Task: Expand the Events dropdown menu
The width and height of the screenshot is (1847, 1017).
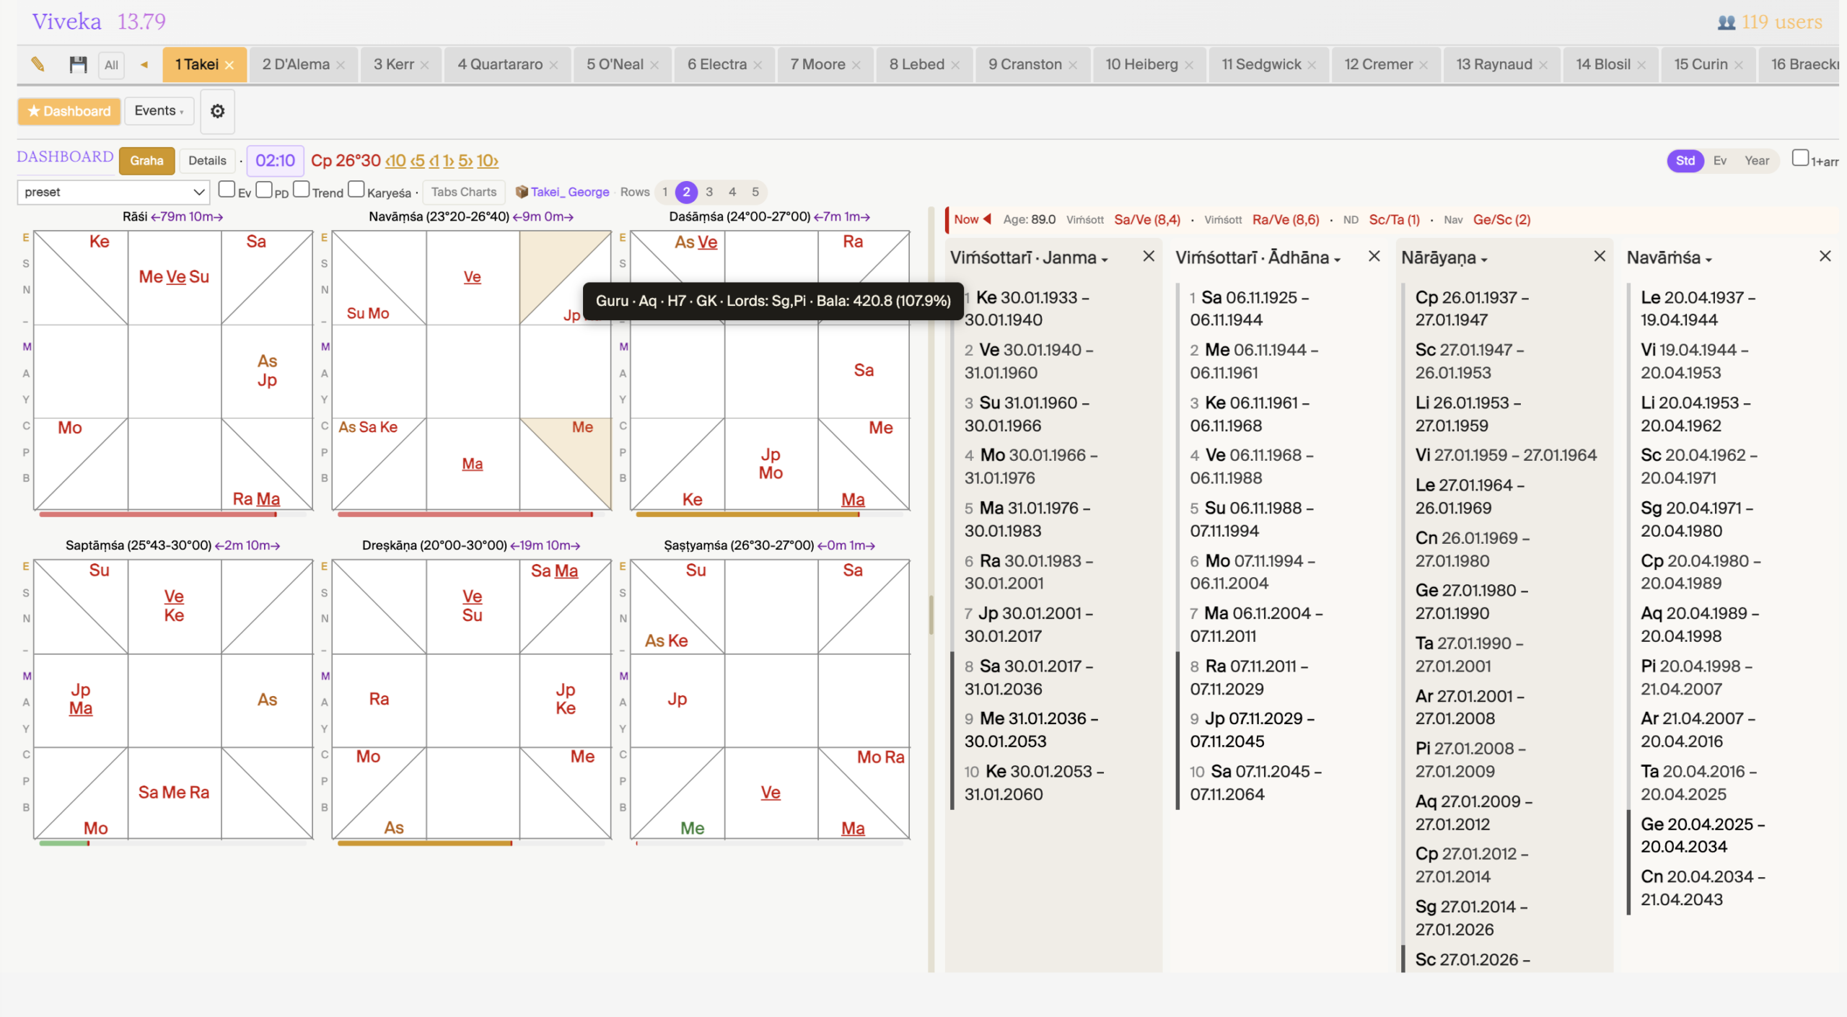Action: [159, 111]
